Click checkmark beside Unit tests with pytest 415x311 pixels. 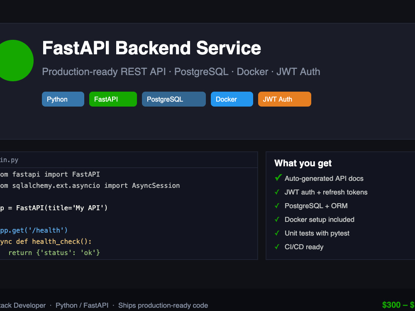pyautogui.click(x=277, y=233)
